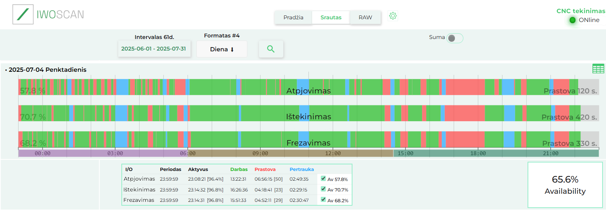Click the 65.6% Availability box

point(565,185)
